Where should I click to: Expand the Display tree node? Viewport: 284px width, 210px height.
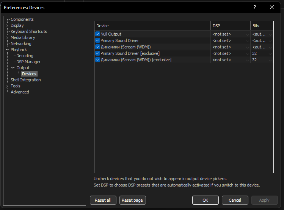tap(7, 26)
